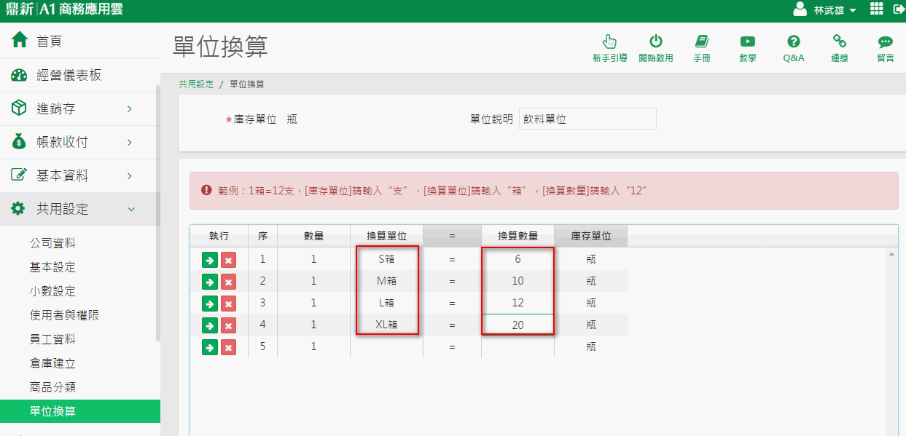
Task: Click the user avatar icon
Action: (800, 9)
